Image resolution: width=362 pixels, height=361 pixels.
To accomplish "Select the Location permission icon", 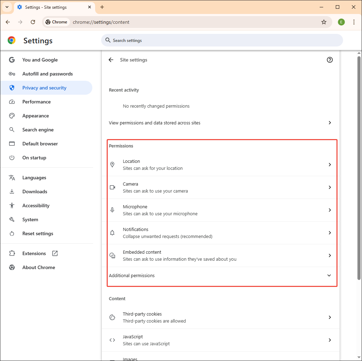I will (112, 164).
